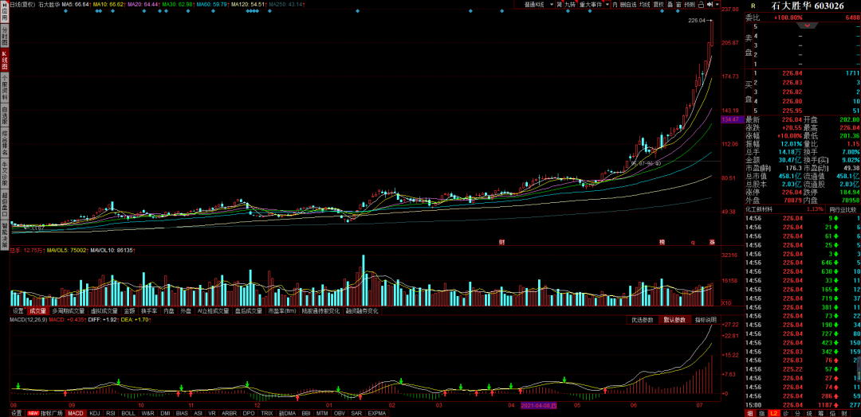This screenshot has height=417, width=861.
Task: Toggle the 内 button in top toolbar
Action: point(615,5)
